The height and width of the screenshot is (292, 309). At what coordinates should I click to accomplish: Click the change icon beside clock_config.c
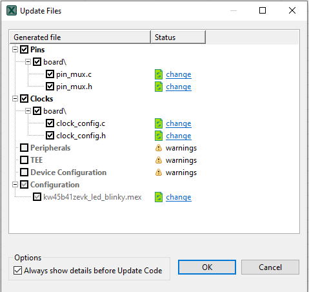pos(159,123)
